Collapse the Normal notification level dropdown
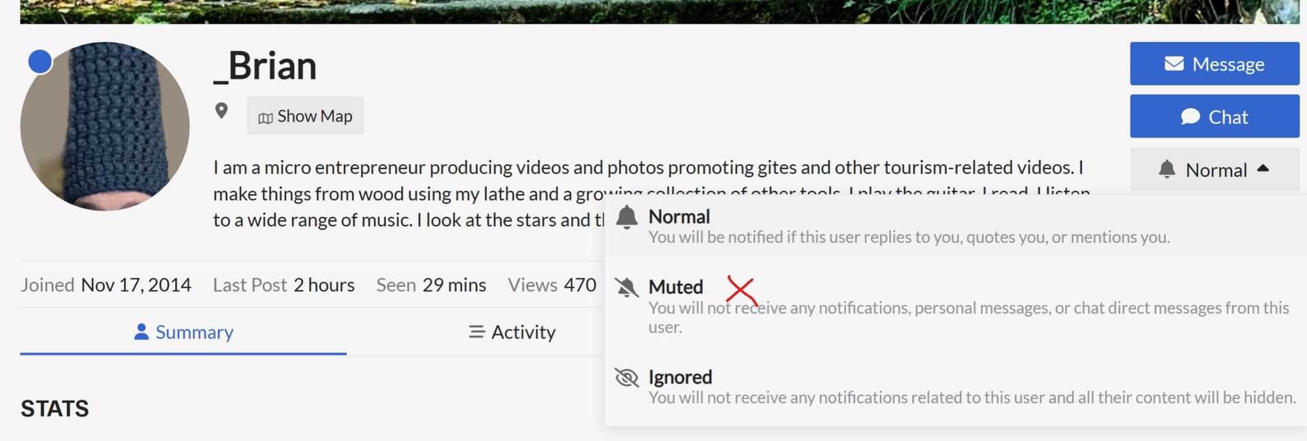The height and width of the screenshot is (441, 1307). tap(1214, 169)
